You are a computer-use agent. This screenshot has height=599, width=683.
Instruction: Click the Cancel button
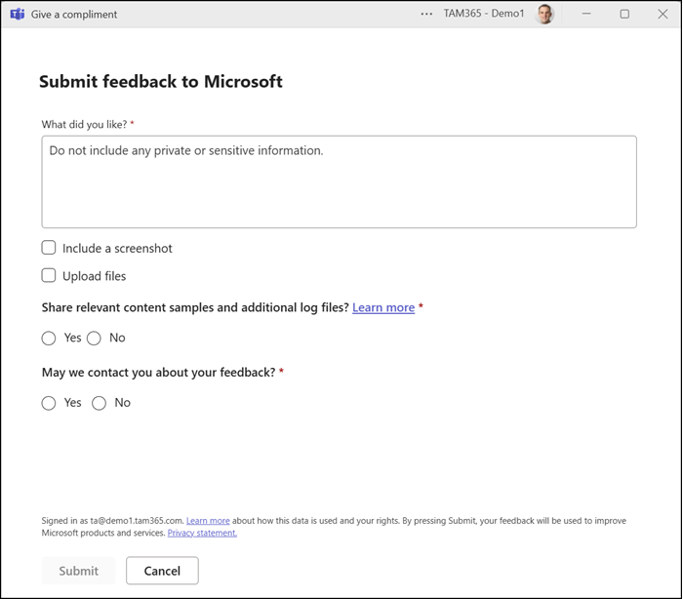(x=162, y=571)
